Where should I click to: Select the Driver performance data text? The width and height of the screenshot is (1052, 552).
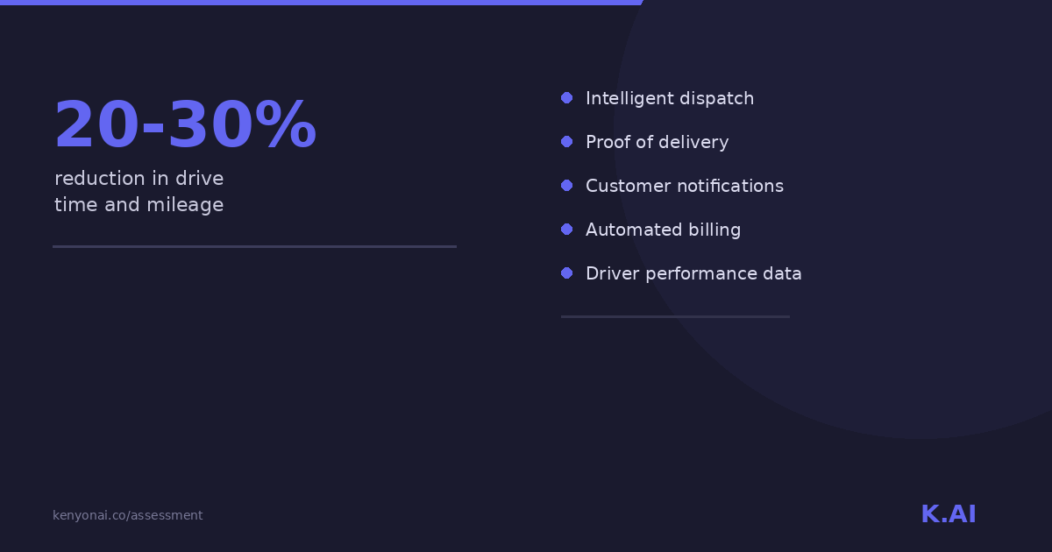[693, 273]
